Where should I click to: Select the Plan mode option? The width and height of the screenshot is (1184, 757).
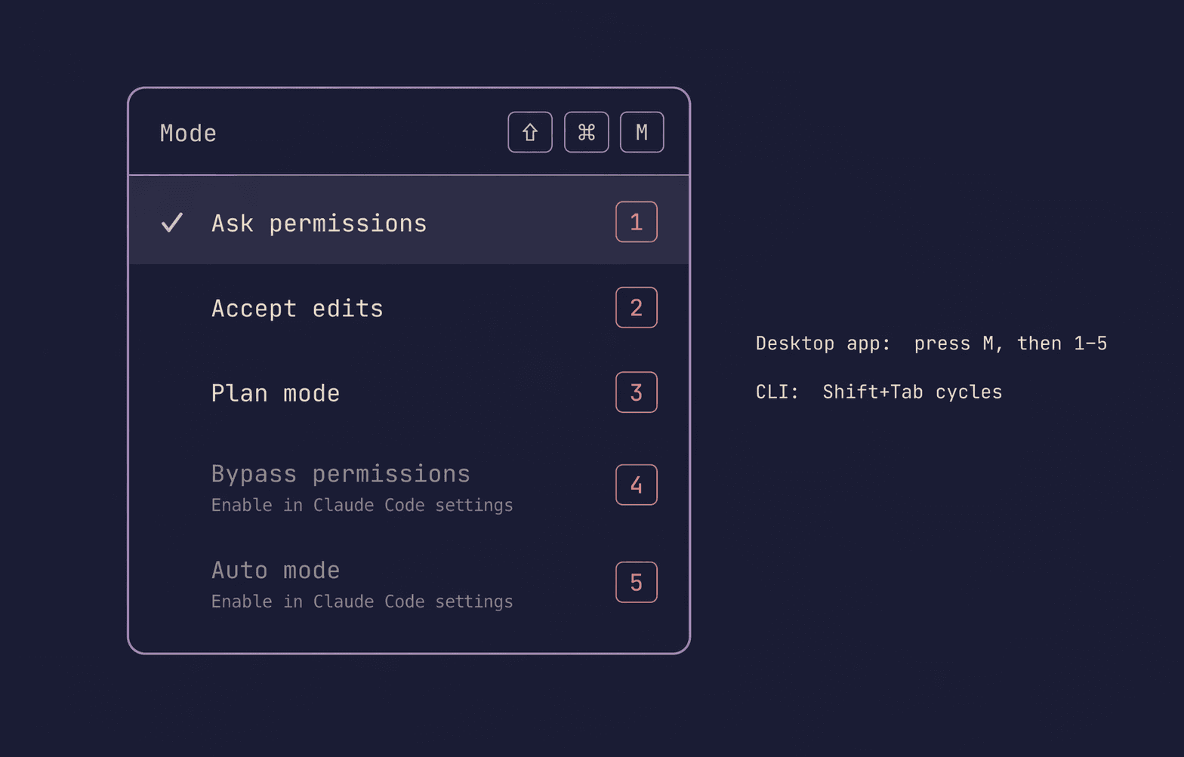(x=276, y=392)
